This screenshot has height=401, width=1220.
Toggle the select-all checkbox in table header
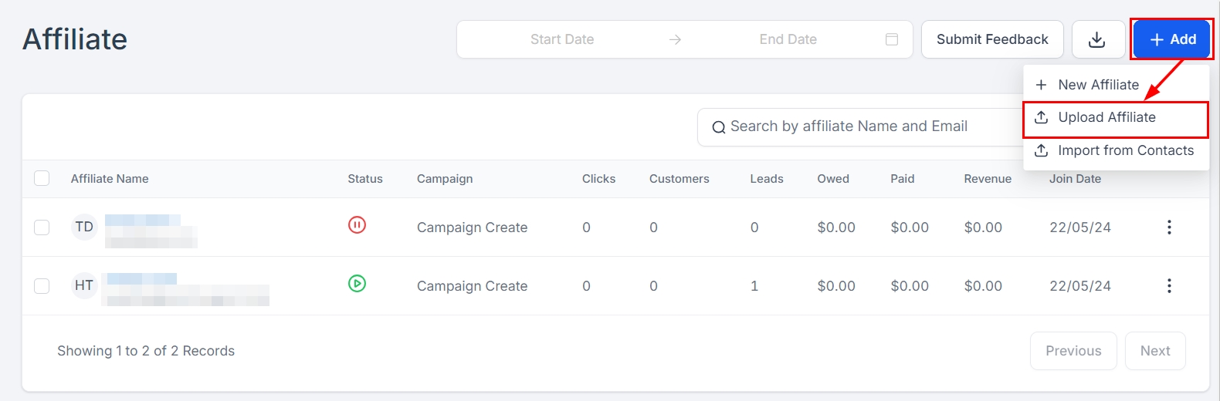point(42,179)
